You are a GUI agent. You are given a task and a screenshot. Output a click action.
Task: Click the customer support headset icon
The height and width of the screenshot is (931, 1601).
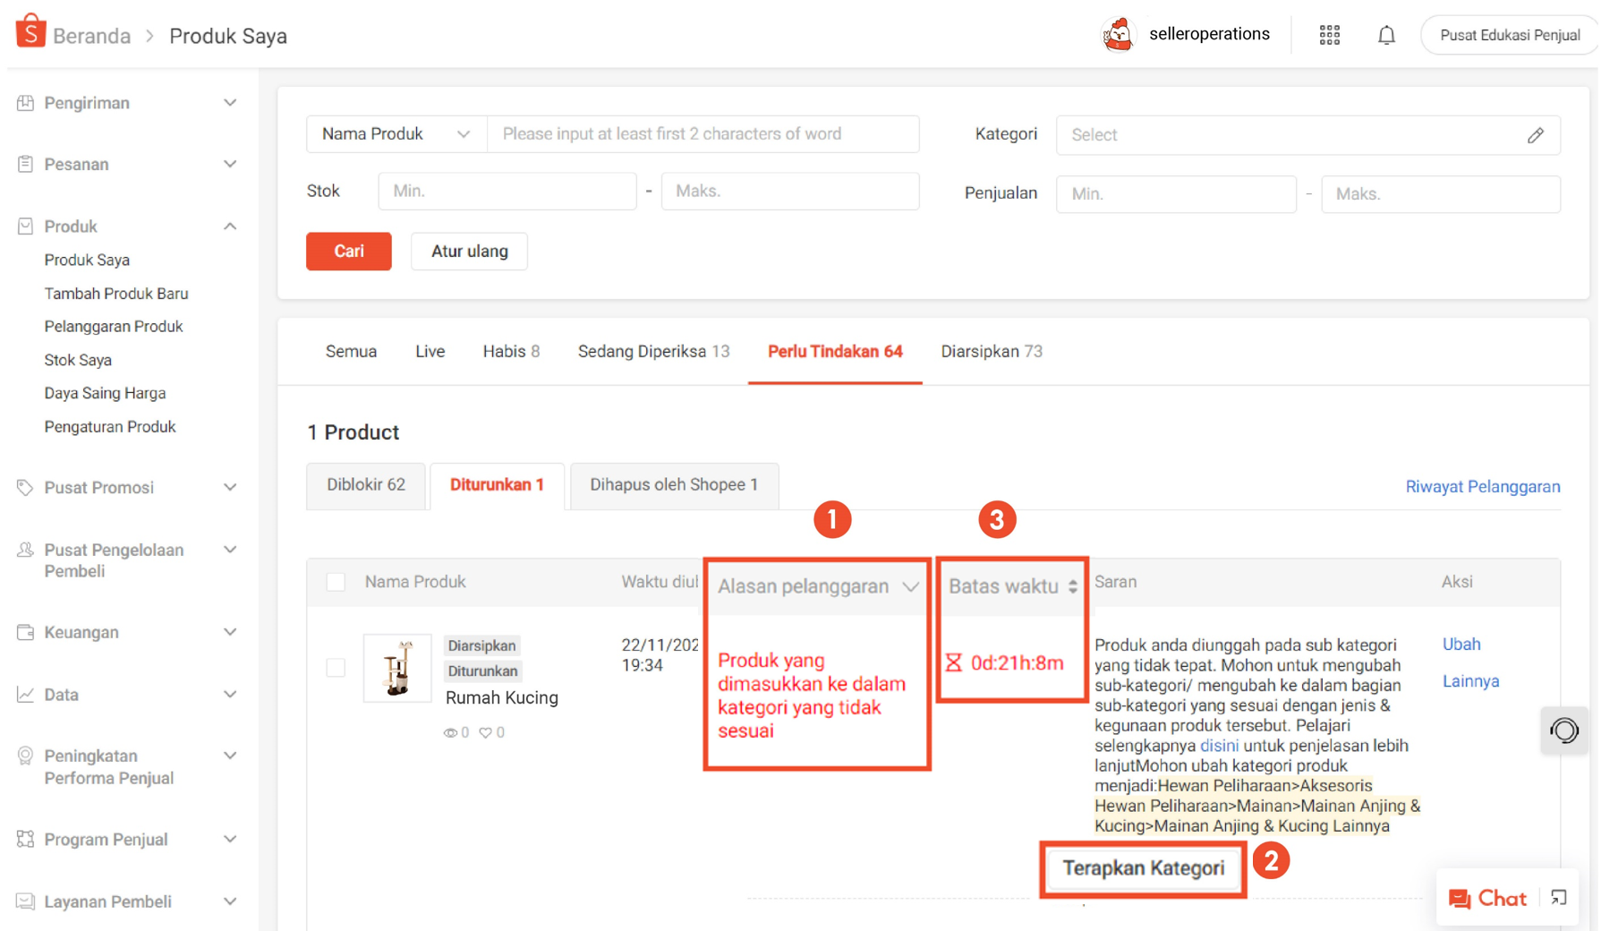pos(1563,730)
